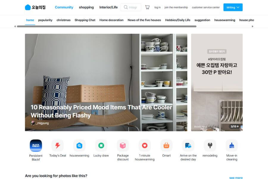Open the Persistent Black Friday icon
This screenshot has height=179, width=268.
tap(36, 146)
